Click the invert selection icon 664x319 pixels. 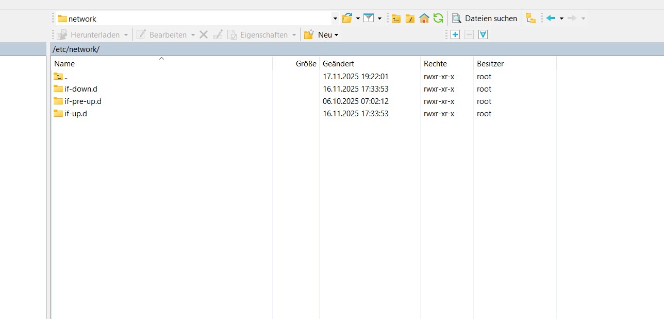click(483, 35)
